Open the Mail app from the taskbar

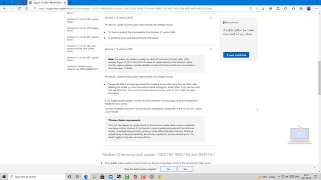(110, 176)
